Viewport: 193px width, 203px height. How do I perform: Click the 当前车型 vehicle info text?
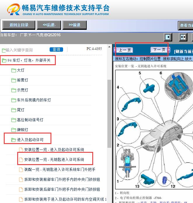point(30,35)
